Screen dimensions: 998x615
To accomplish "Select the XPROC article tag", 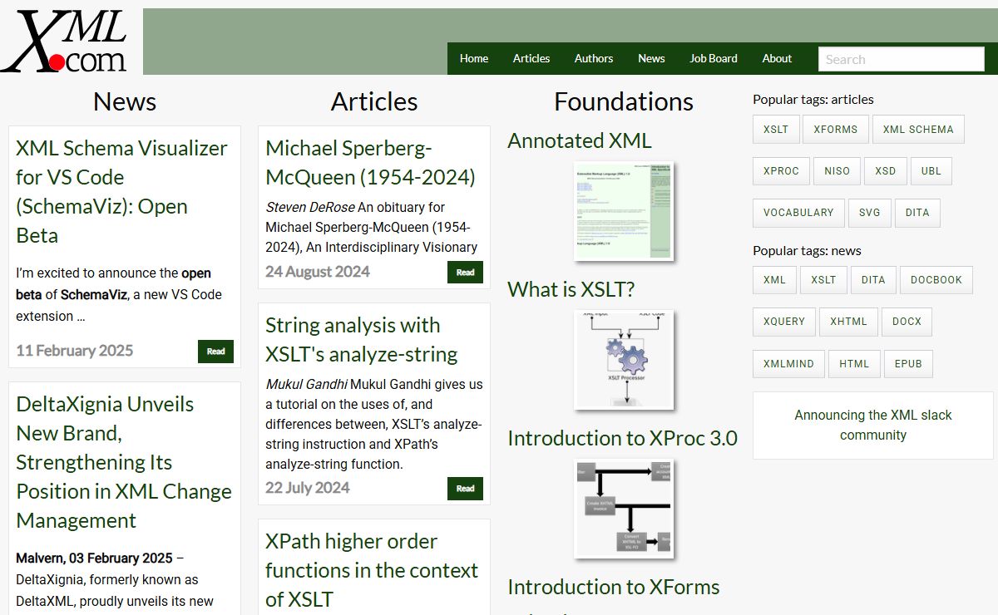I will tap(781, 171).
